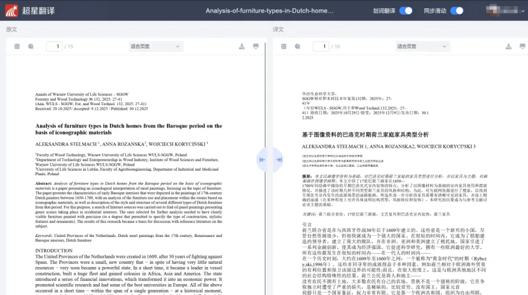Click the Chinese title 基于图像资料的巴洛克时期
This screenshot has height=295, width=528.
tap(365, 134)
